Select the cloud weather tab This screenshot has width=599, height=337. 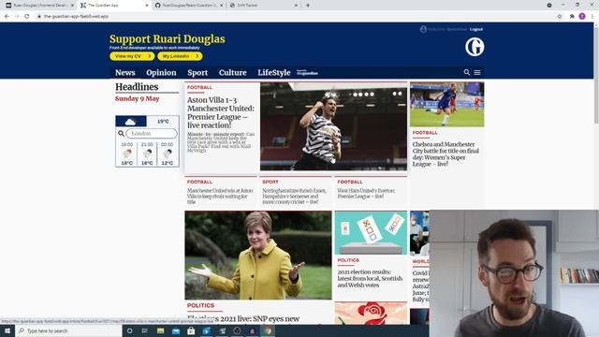coord(131,121)
